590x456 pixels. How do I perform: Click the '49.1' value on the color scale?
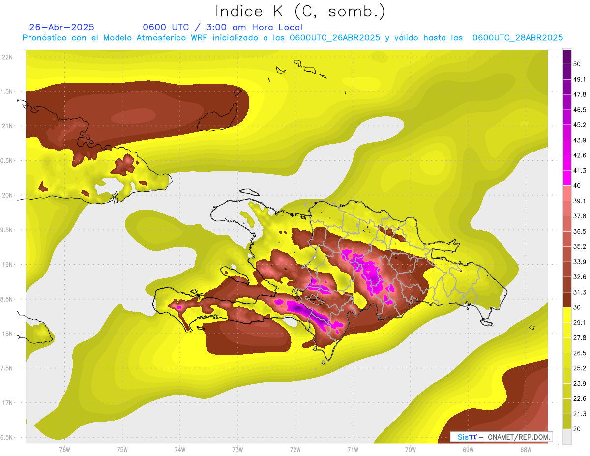(x=579, y=79)
